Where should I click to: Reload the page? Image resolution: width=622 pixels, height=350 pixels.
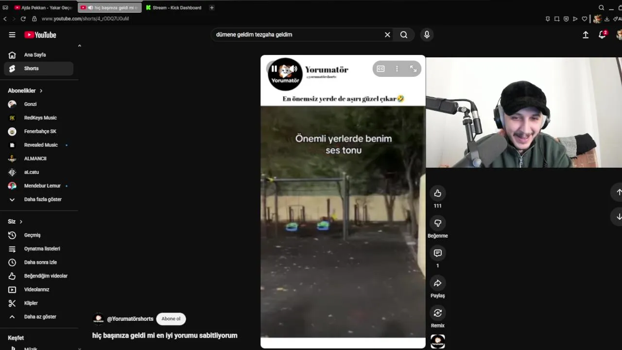pyautogui.click(x=23, y=18)
